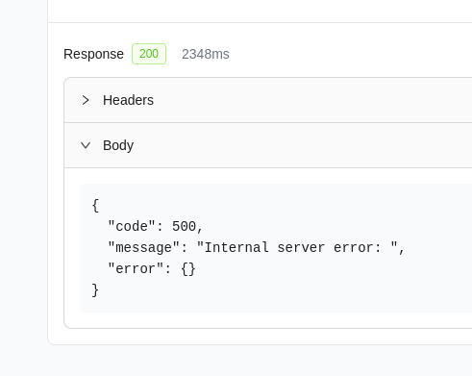
Task: Click the empty {} error object value
Action: click(188, 269)
